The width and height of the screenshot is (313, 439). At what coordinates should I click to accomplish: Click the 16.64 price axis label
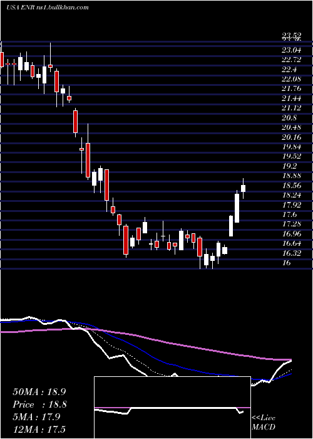(x=292, y=243)
